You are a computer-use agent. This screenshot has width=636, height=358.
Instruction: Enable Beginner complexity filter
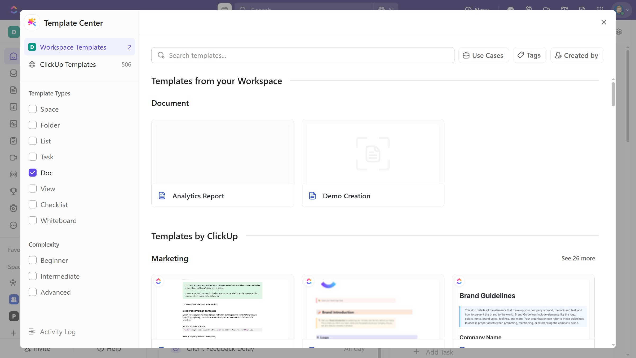click(x=33, y=260)
